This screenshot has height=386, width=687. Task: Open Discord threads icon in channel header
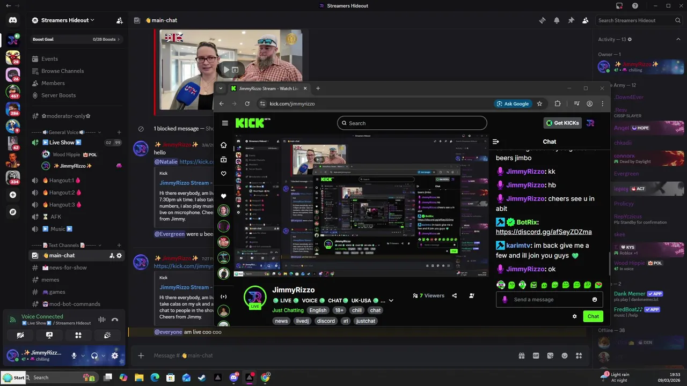[543, 20]
